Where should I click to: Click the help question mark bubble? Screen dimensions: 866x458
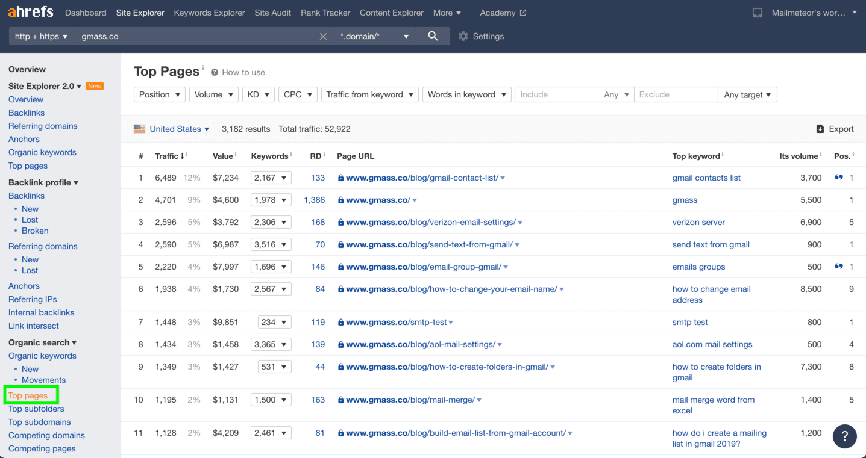pyautogui.click(x=844, y=436)
